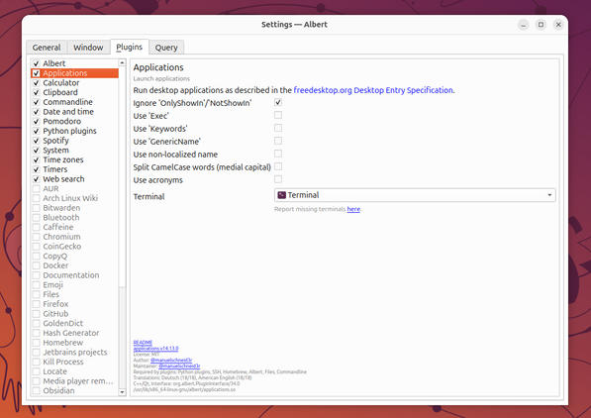Maximize the Albert settings window
The image size is (591, 418).
tap(541, 25)
